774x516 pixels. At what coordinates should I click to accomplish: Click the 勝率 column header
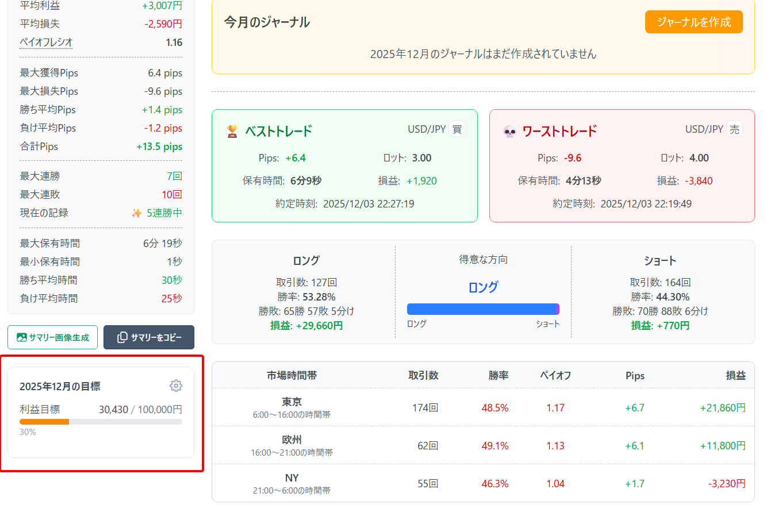tap(498, 375)
